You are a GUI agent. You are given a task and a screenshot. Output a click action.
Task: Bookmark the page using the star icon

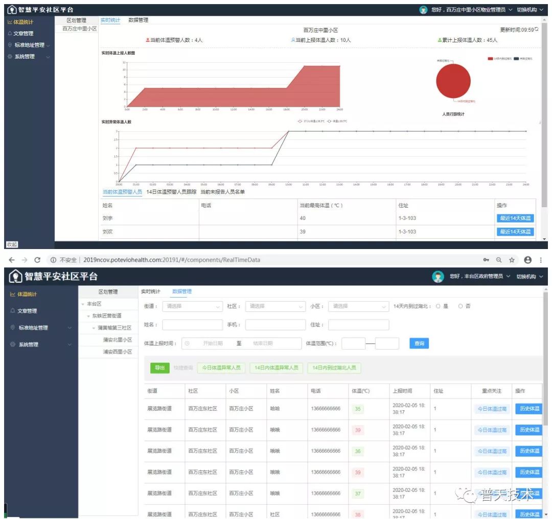pyautogui.click(x=512, y=260)
